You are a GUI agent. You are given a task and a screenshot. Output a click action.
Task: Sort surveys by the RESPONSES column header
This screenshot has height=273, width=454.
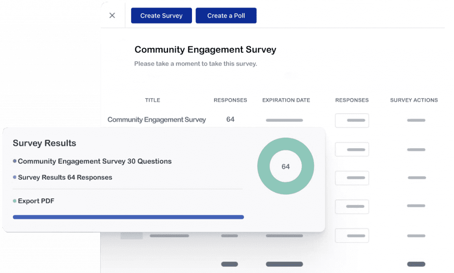(230, 100)
